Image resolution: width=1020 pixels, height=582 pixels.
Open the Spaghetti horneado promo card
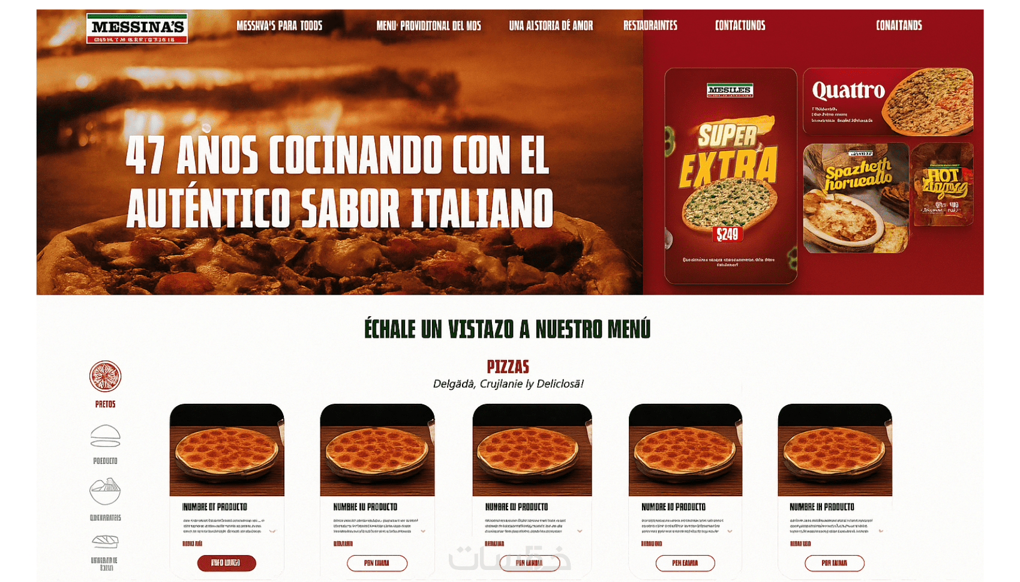[x=856, y=198]
